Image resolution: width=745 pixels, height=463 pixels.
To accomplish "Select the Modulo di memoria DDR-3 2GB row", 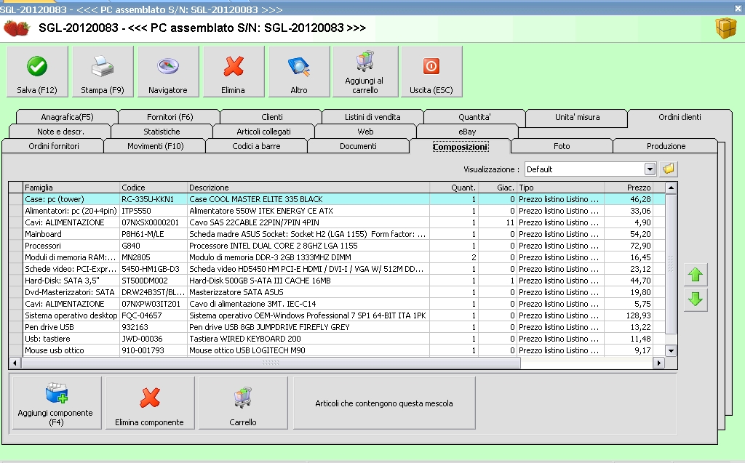I will point(338,257).
